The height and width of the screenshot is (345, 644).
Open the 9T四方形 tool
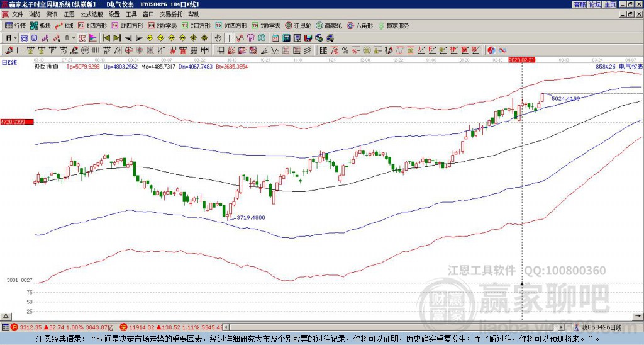pyautogui.click(x=231, y=25)
